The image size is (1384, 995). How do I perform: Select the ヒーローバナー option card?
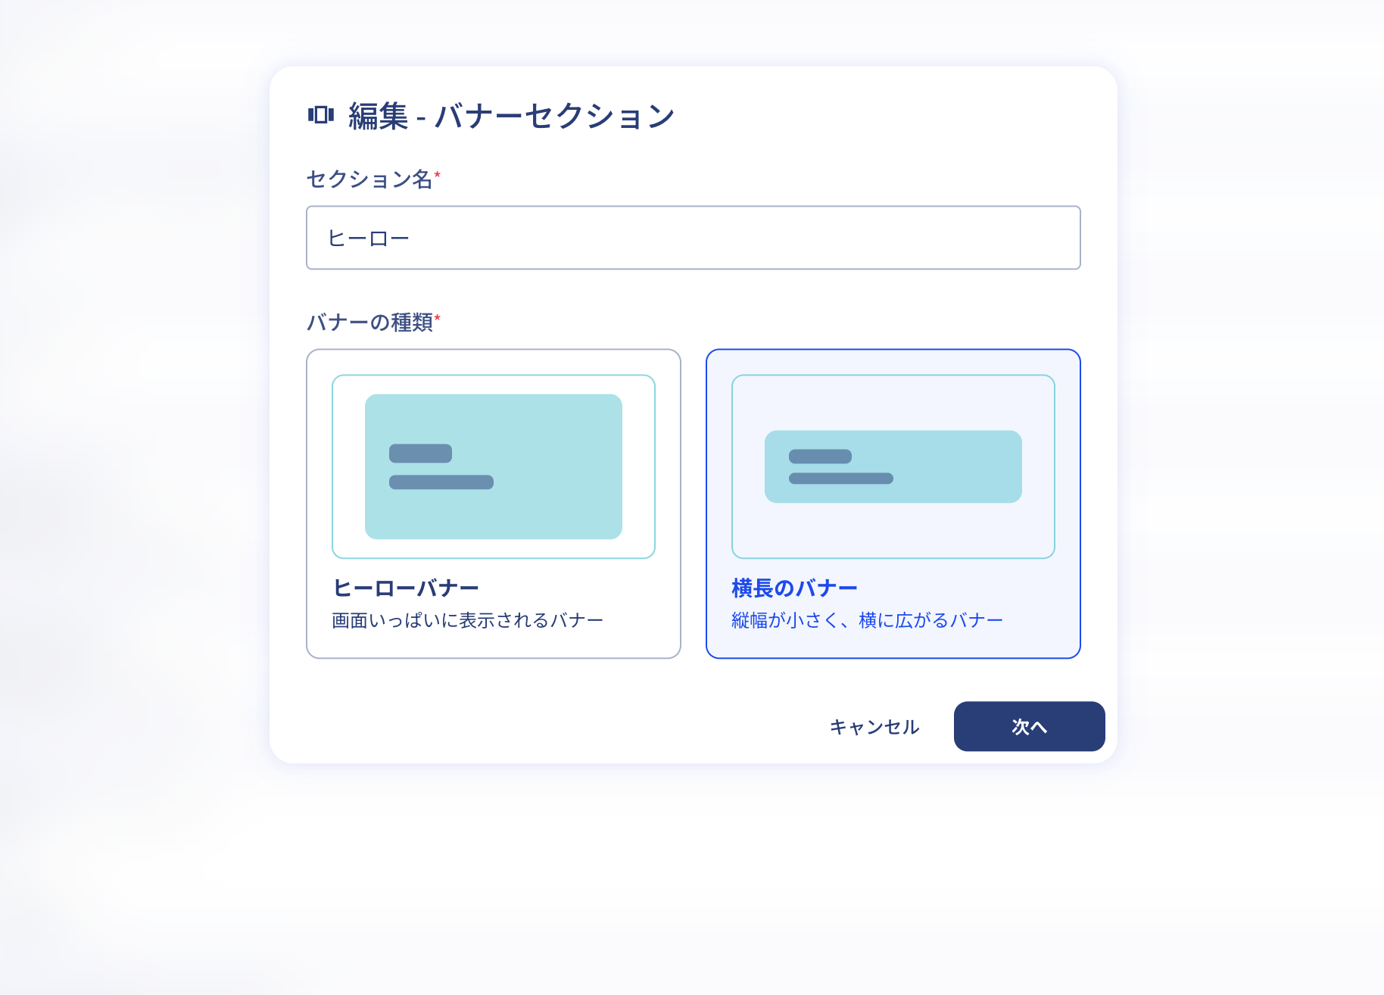click(x=493, y=504)
